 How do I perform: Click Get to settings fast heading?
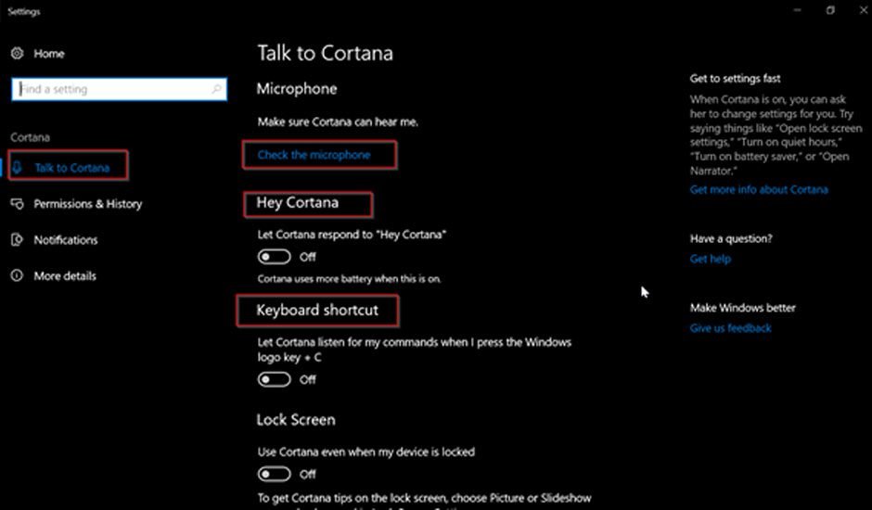735,79
